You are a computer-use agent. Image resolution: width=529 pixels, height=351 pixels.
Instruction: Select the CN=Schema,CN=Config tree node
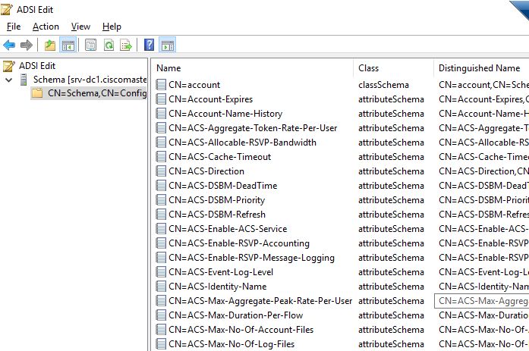click(x=97, y=93)
